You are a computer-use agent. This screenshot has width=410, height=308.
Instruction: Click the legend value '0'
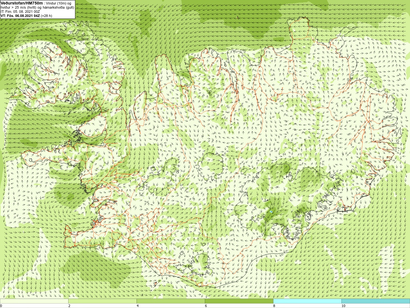pos(1,306)
